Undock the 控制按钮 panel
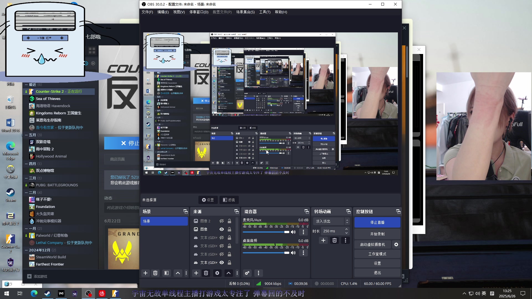Screen dimensions: 532x299 398,212
